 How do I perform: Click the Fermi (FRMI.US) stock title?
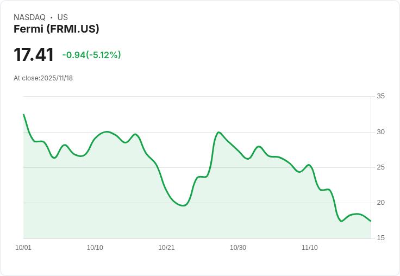[57, 29]
